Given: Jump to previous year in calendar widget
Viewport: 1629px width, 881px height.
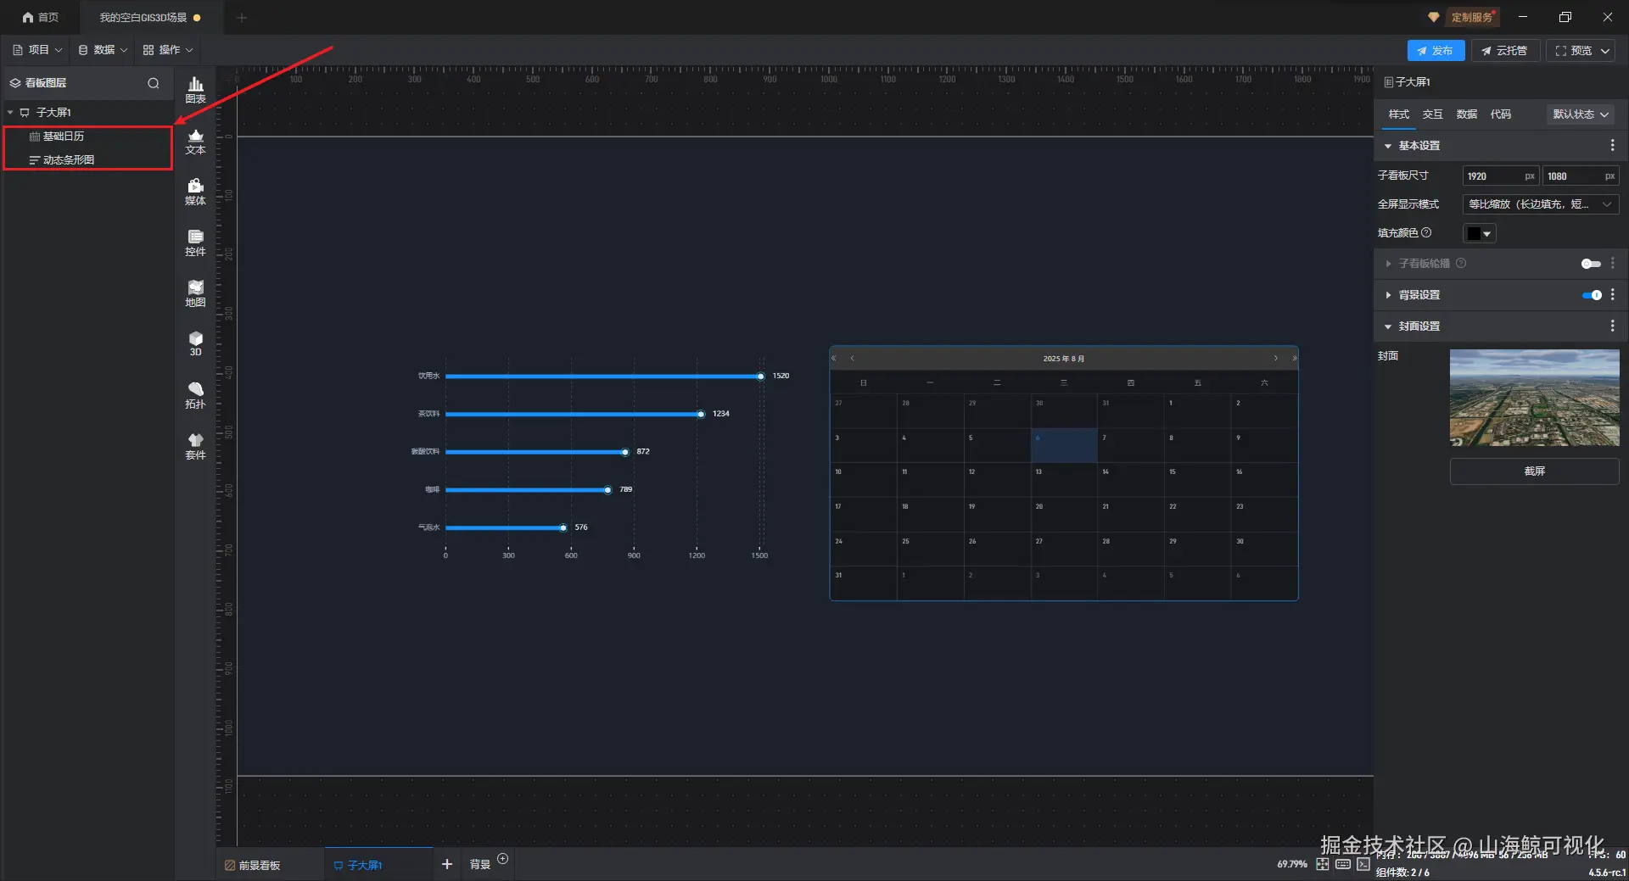Looking at the screenshot, I should [835, 359].
